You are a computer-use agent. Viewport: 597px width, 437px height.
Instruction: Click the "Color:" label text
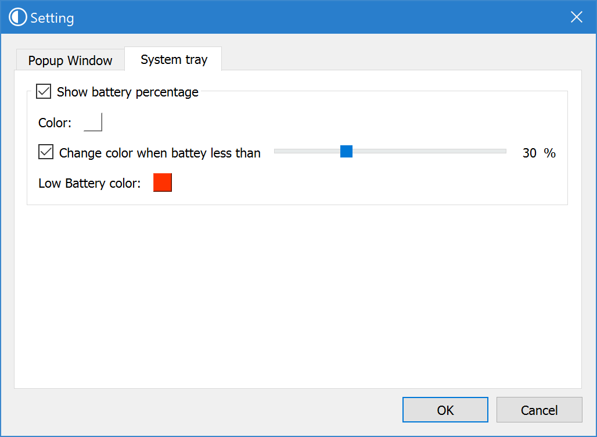(55, 123)
